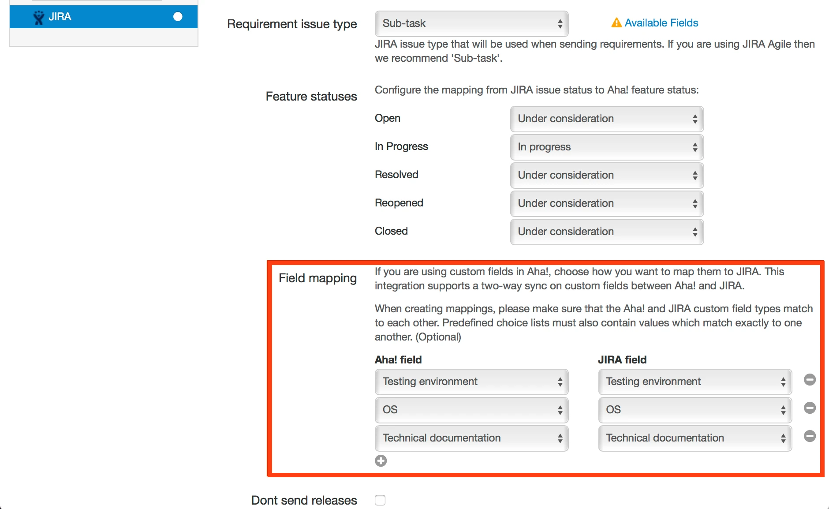The width and height of the screenshot is (829, 509).
Task: Click the warning icon beside Available Fields
Action: tap(616, 23)
